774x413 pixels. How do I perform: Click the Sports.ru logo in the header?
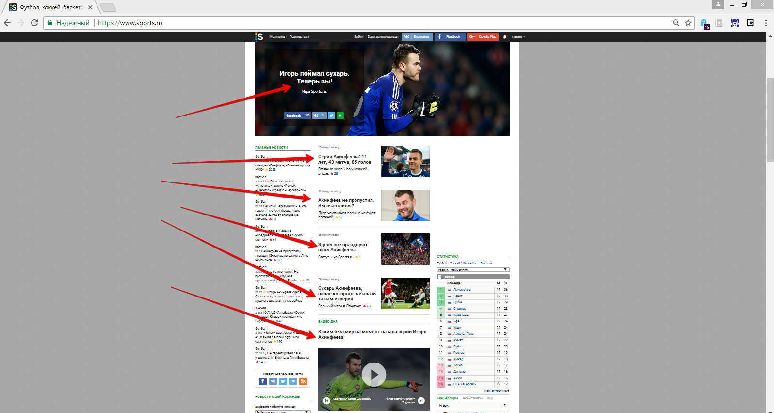(x=259, y=36)
